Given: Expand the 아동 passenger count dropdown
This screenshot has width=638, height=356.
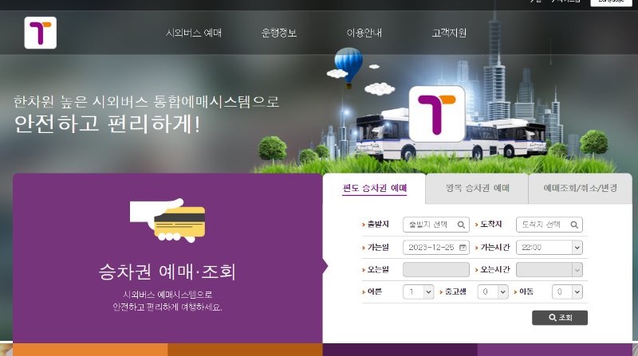Looking at the screenshot, I should pos(567,291).
